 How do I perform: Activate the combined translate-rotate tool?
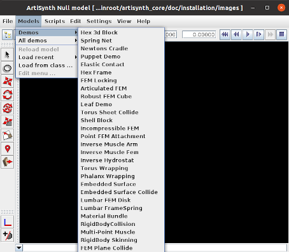pyautogui.click(x=8, y=108)
